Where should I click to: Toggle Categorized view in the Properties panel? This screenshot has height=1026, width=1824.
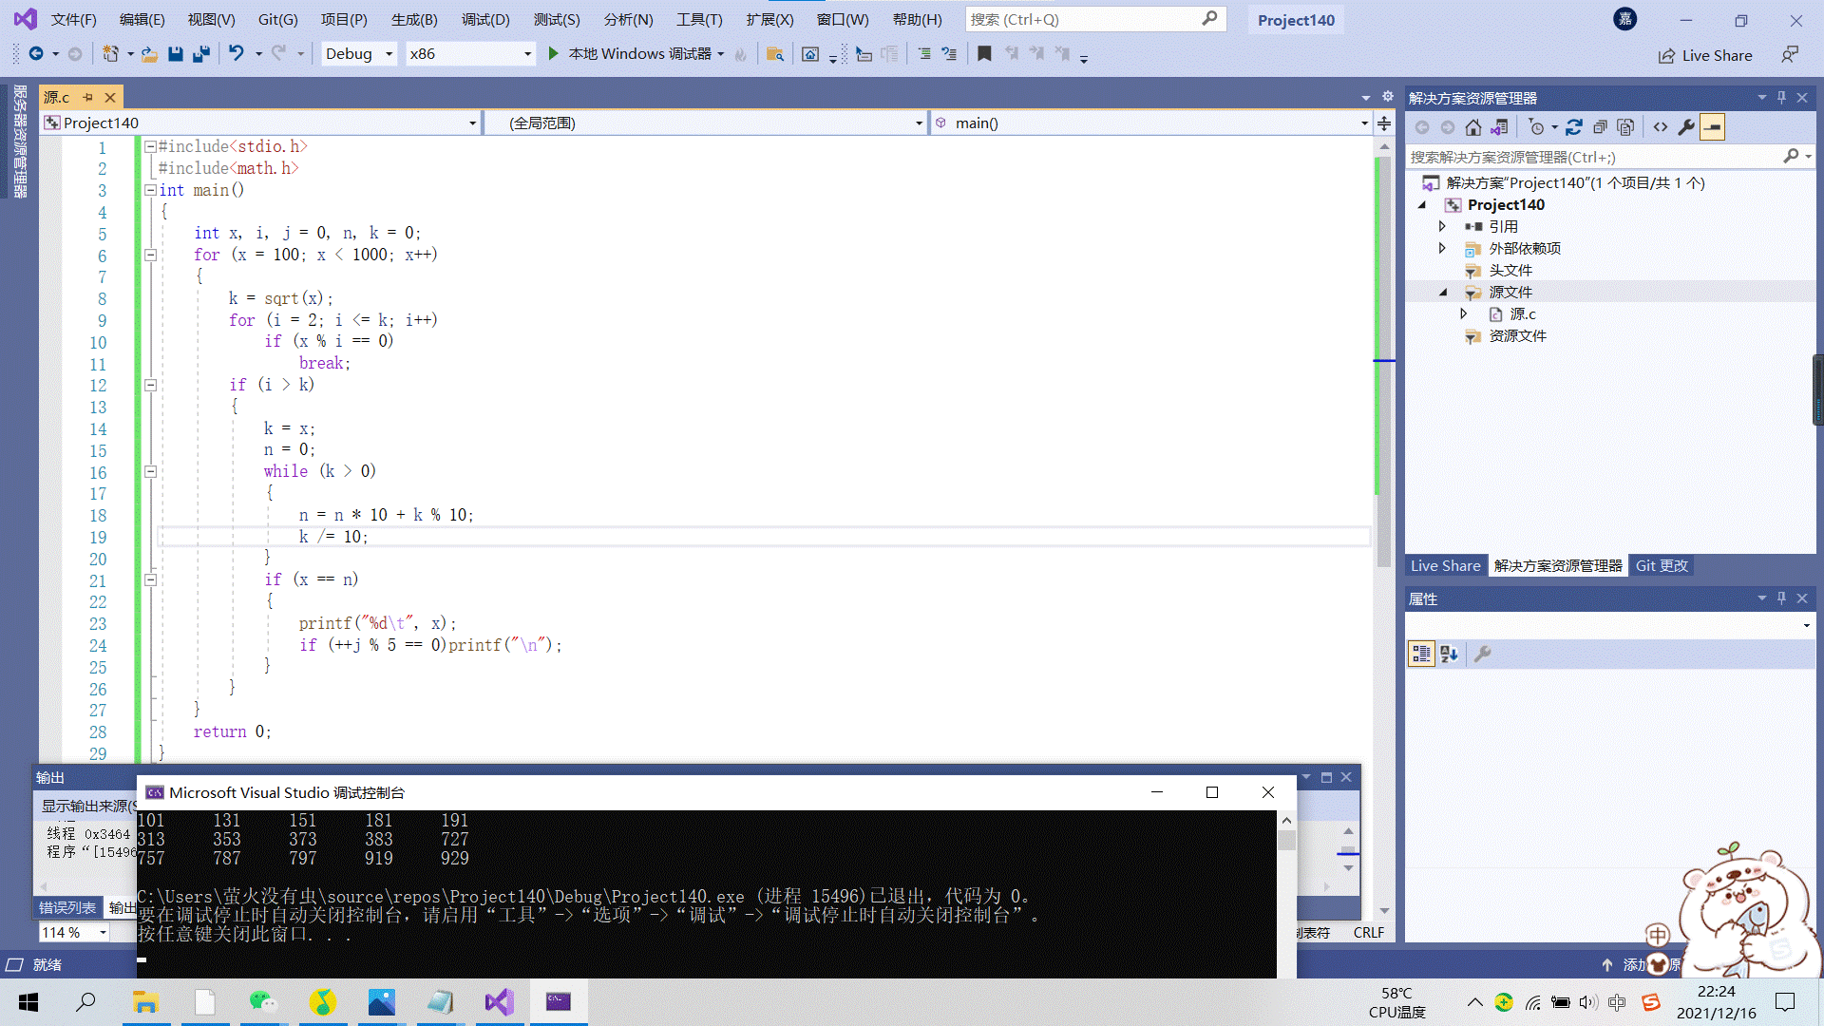point(1421,654)
